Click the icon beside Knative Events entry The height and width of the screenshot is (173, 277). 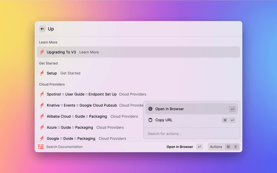[42, 105]
